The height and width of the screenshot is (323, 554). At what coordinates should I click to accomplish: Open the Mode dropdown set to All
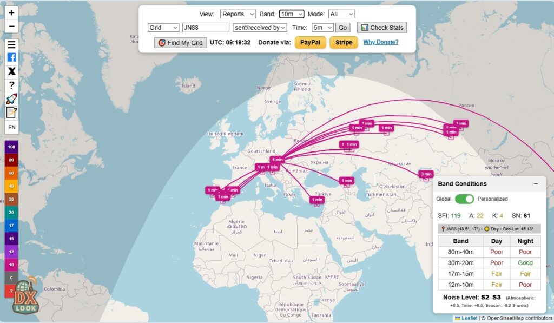(x=341, y=14)
